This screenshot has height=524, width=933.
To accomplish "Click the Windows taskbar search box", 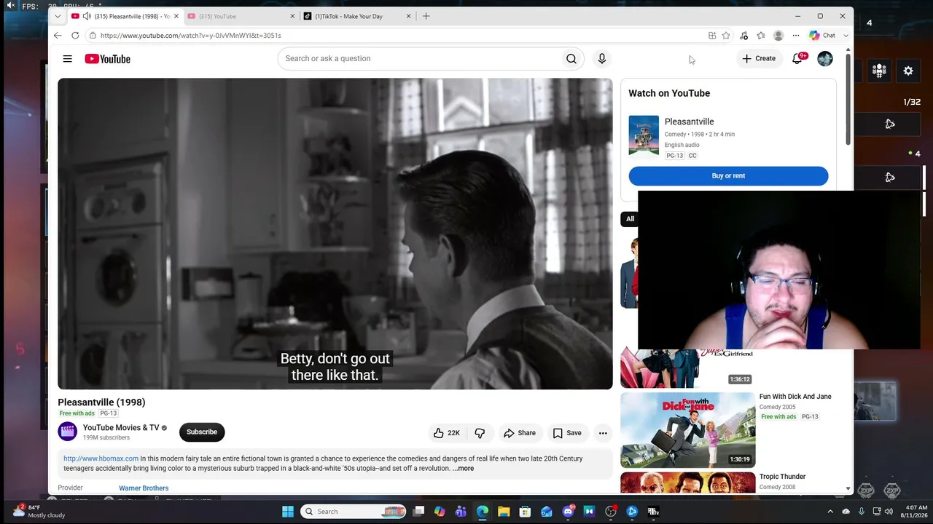I will [x=354, y=512].
